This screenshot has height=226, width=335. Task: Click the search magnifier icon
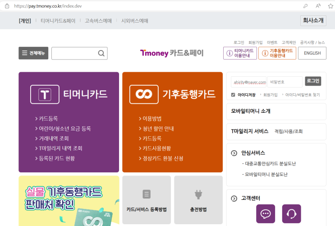[101, 53]
